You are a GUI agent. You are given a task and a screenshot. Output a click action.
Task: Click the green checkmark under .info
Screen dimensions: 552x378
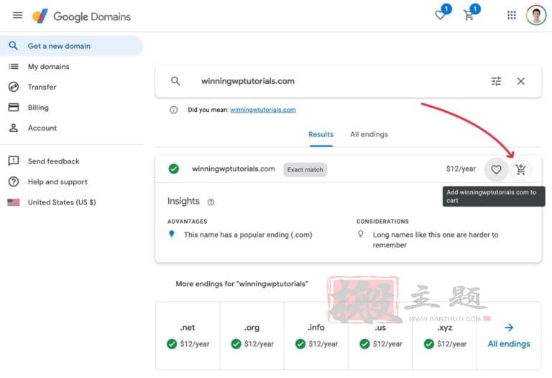click(x=300, y=344)
